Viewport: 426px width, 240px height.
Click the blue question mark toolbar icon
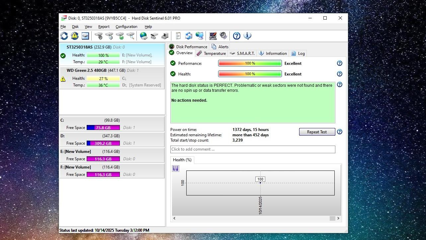tap(236, 36)
